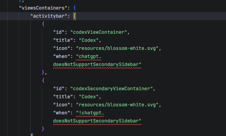Click the second "icon" key
Screen dimensions: 226x136
(61, 104)
